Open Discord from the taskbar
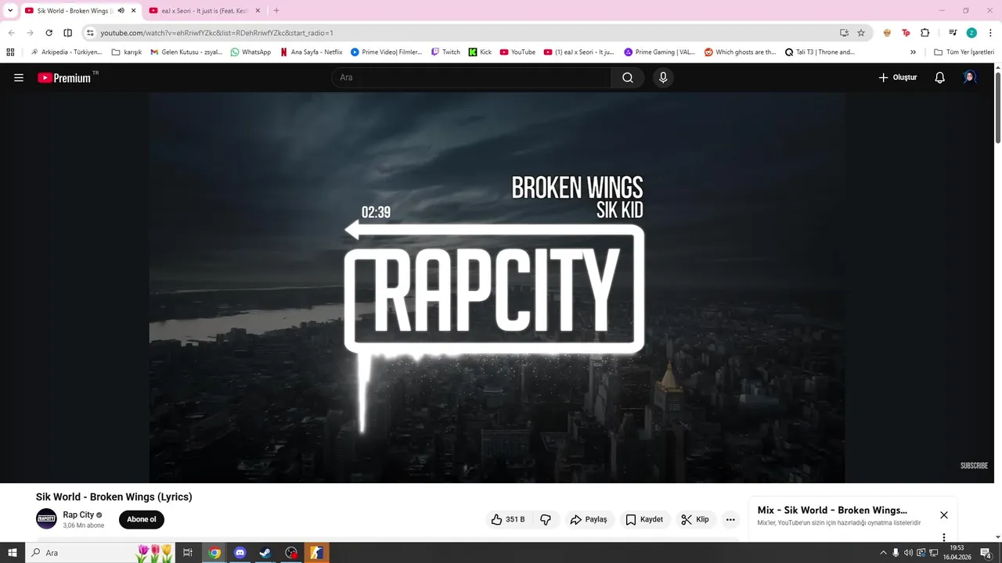The height and width of the screenshot is (563, 1002). coord(240,553)
